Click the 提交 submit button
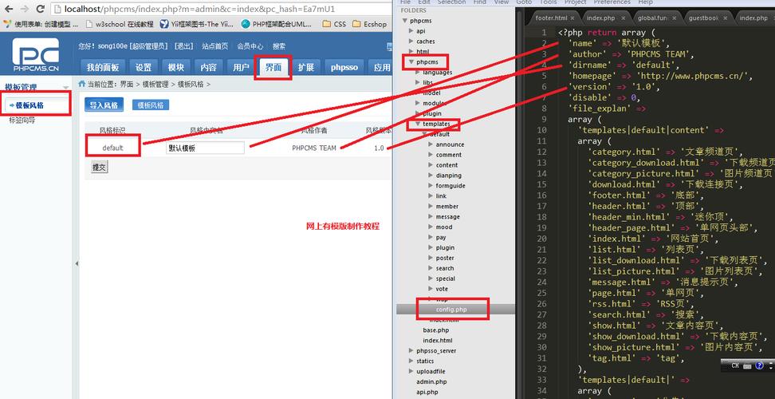The image size is (775, 399). coord(100,167)
